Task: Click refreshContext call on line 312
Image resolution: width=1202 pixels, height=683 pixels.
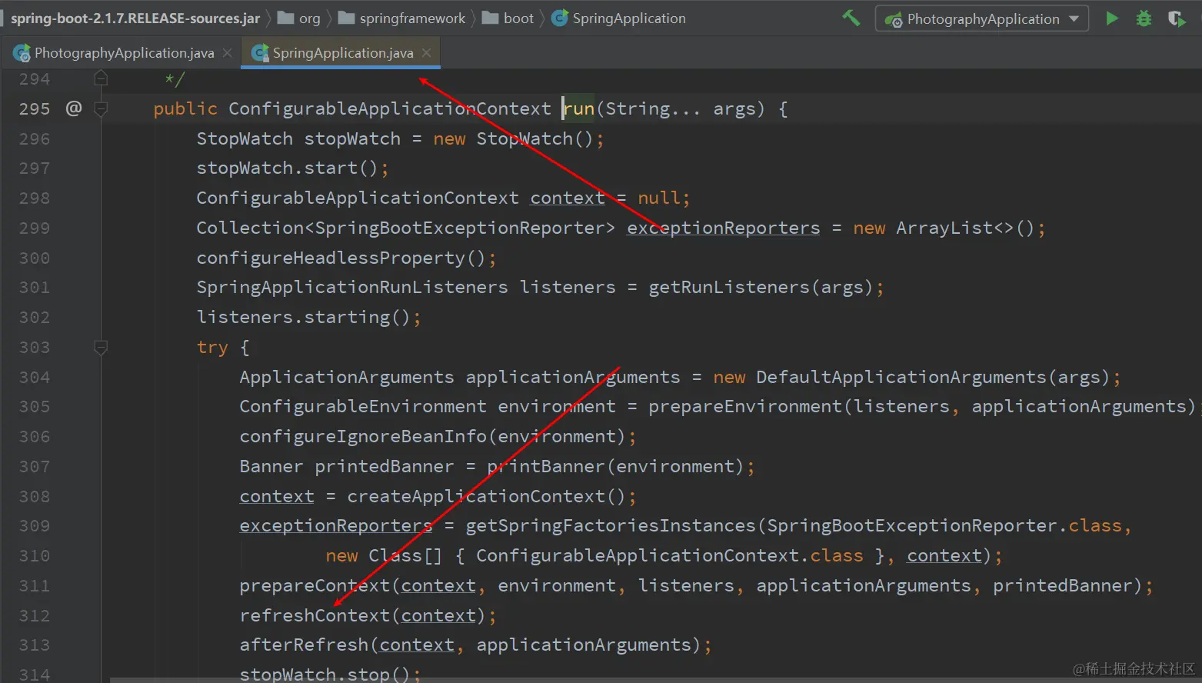Action: pyautogui.click(x=315, y=615)
